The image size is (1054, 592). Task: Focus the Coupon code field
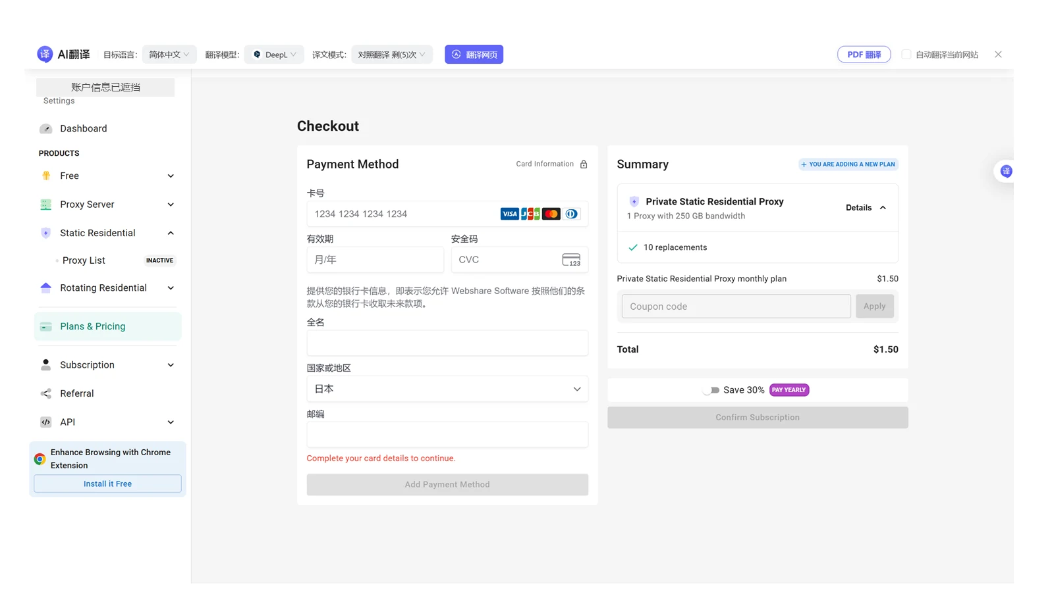coord(736,307)
